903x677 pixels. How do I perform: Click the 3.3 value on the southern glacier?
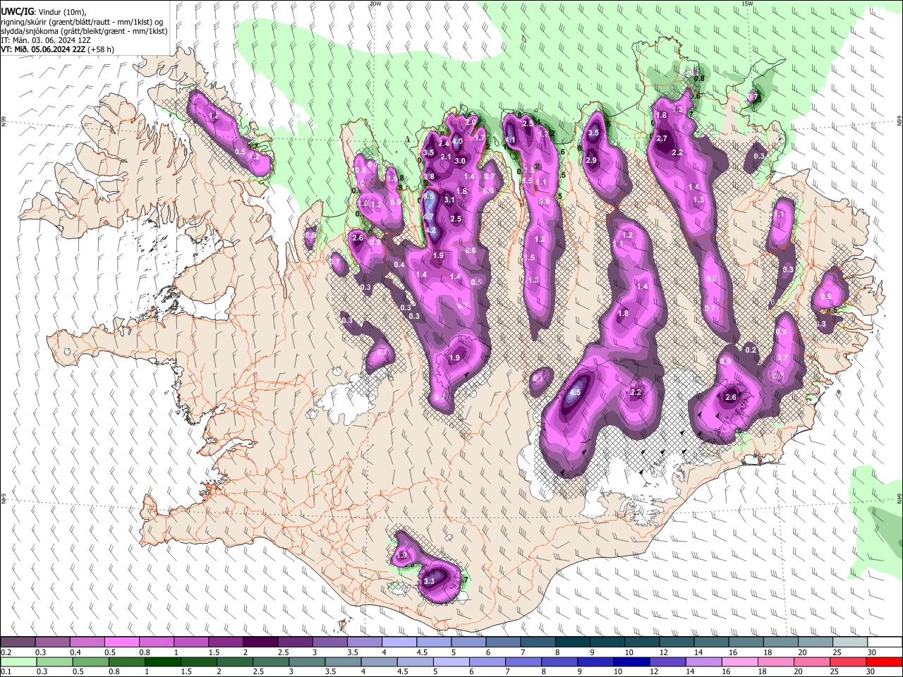pyautogui.click(x=429, y=581)
